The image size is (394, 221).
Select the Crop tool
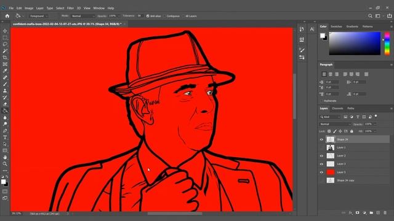[5, 57]
